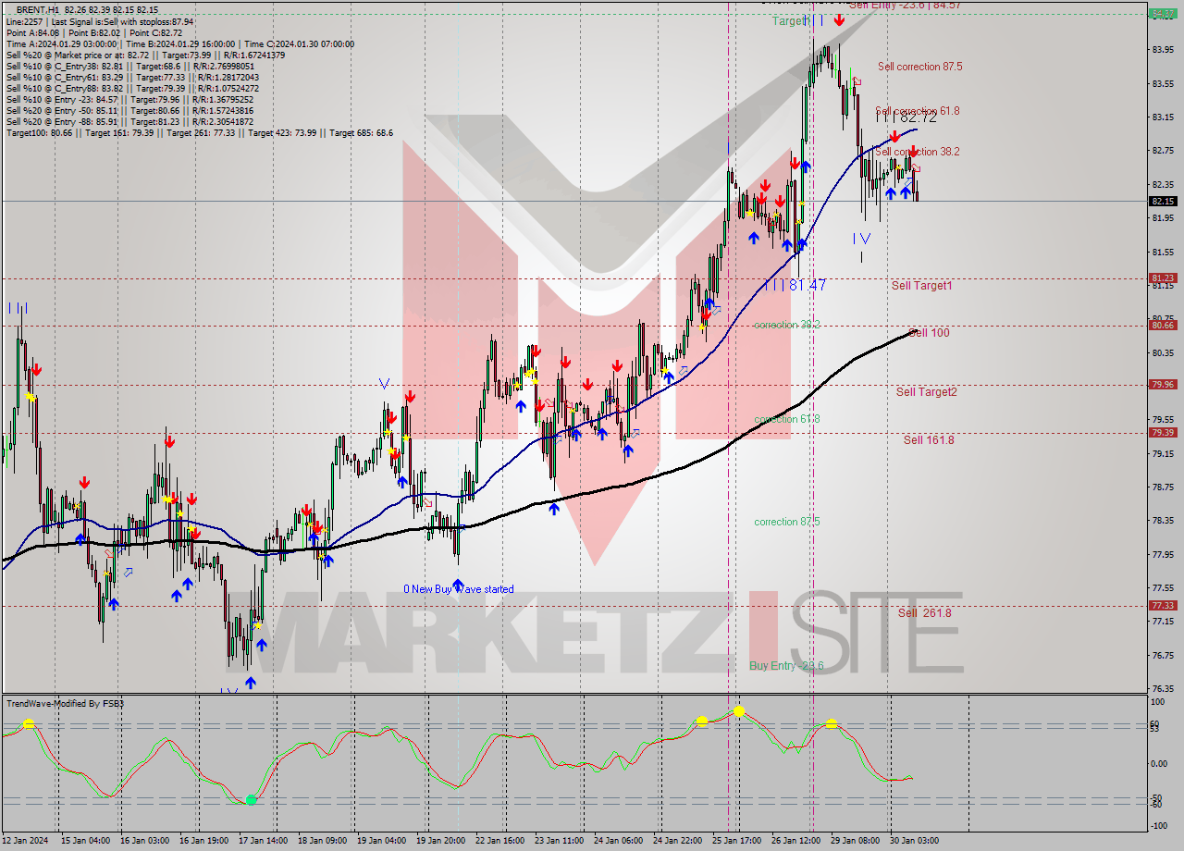The height and width of the screenshot is (851, 1184).
Task: Click the 'TrendWave-Modified By FSB3' indicator label
Action: pyautogui.click(x=66, y=704)
